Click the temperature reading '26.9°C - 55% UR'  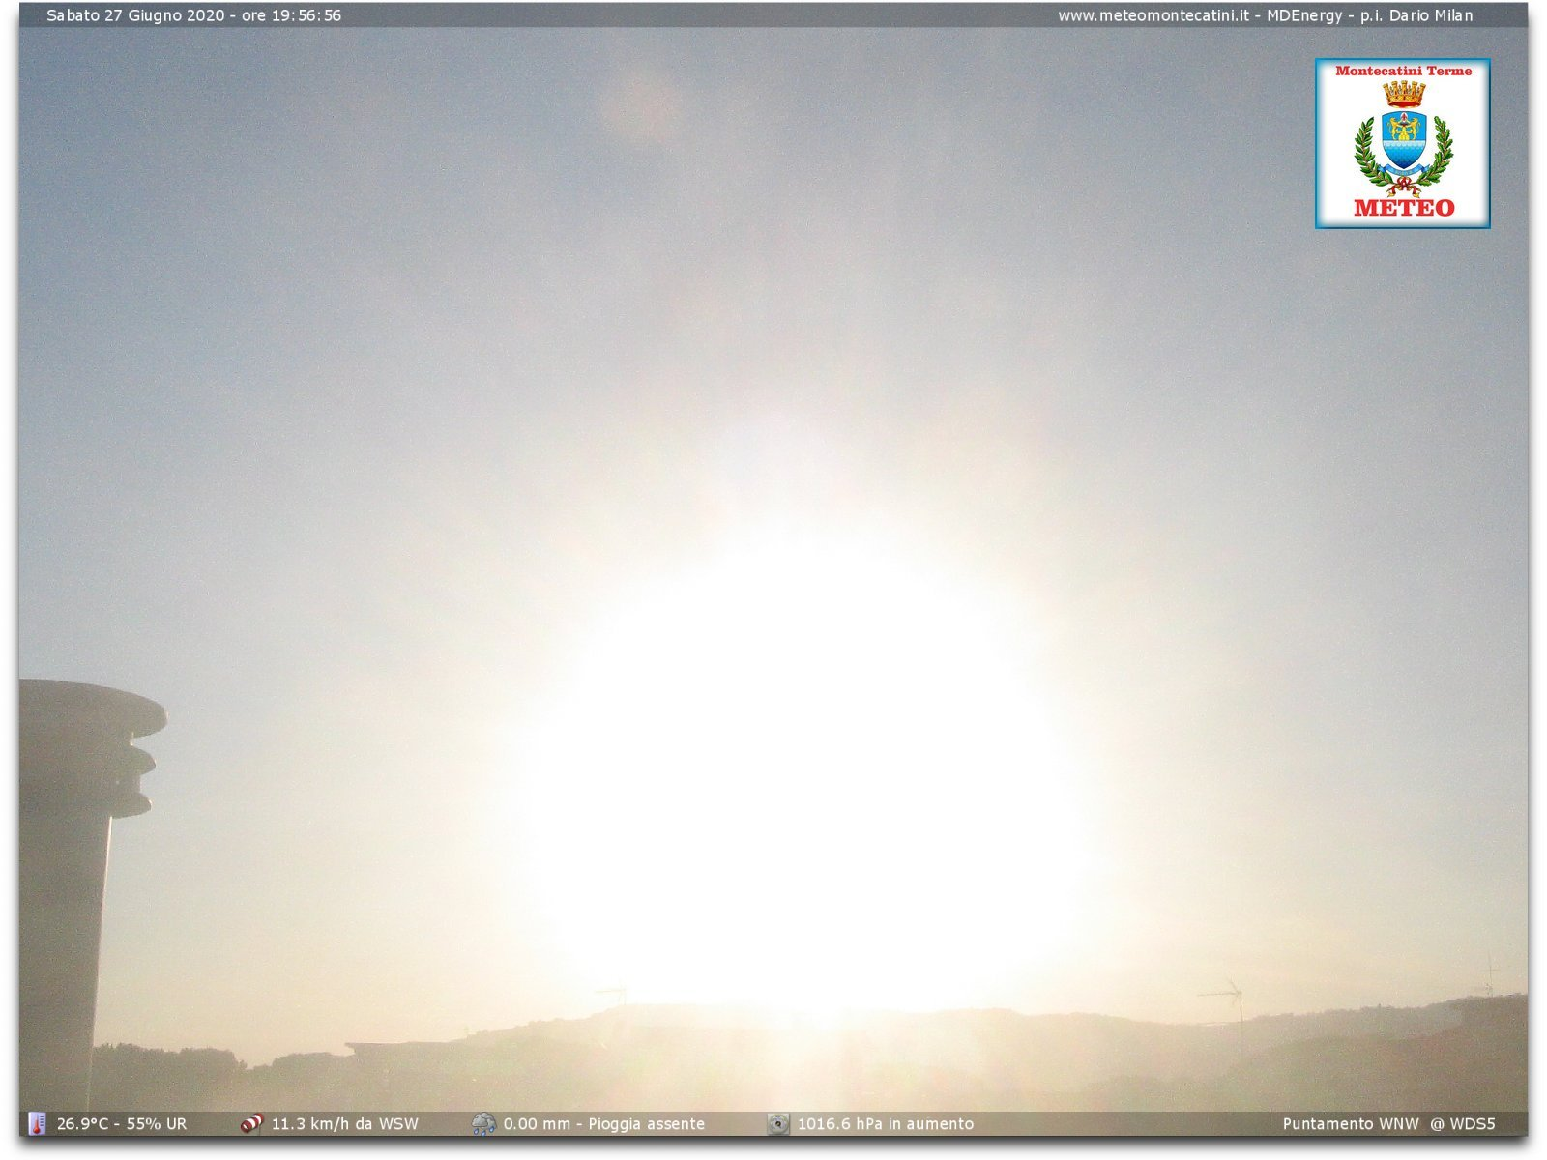[x=122, y=1124]
